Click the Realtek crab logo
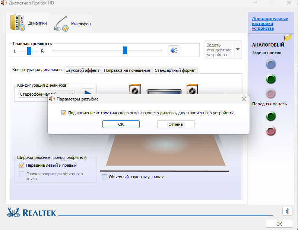This screenshot has height=230, width=298. [x=13, y=213]
